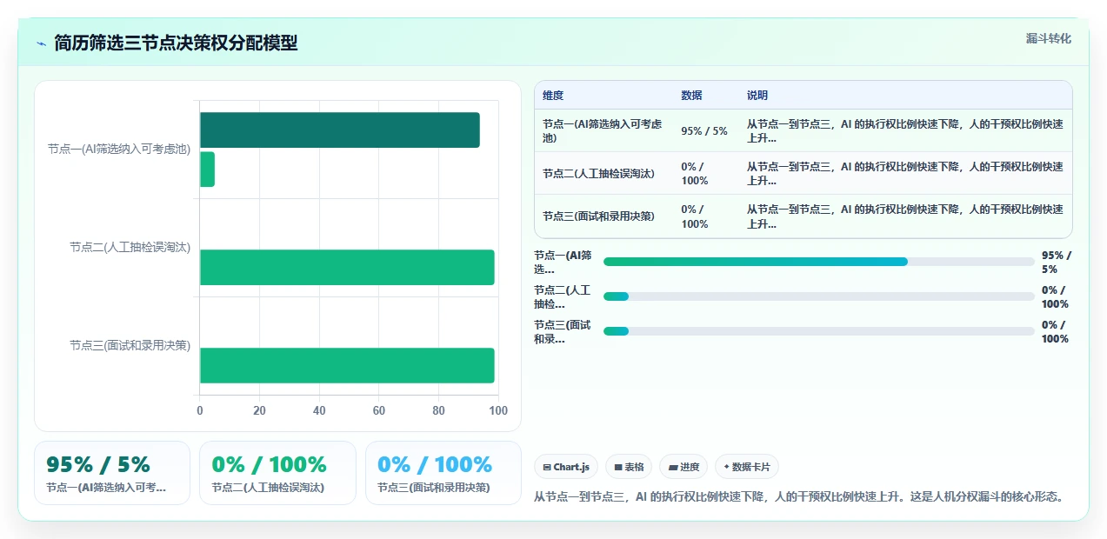Click chart axis label 节点一(AI筛选纳入可考虑池)
The image size is (1107, 539).
pyautogui.click(x=119, y=149)
